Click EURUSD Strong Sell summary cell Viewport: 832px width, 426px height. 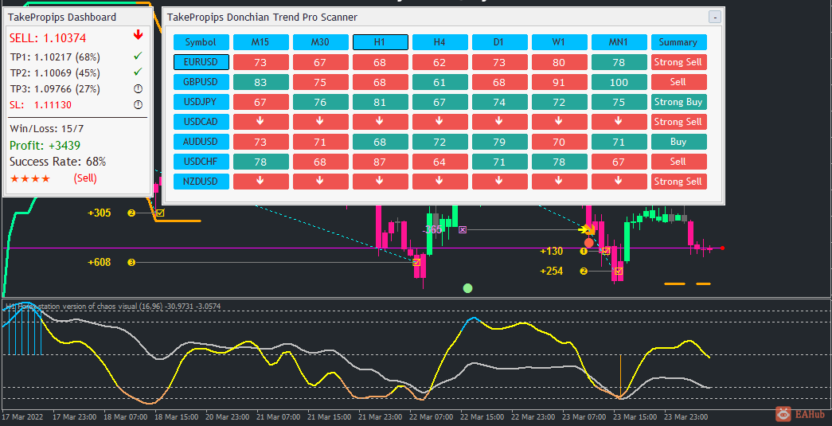pos(679,62)
